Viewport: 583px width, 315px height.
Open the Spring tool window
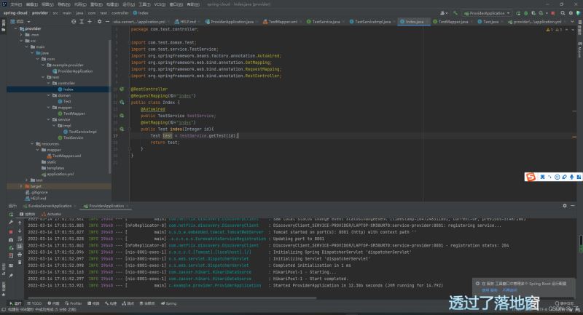click(169, 303)
